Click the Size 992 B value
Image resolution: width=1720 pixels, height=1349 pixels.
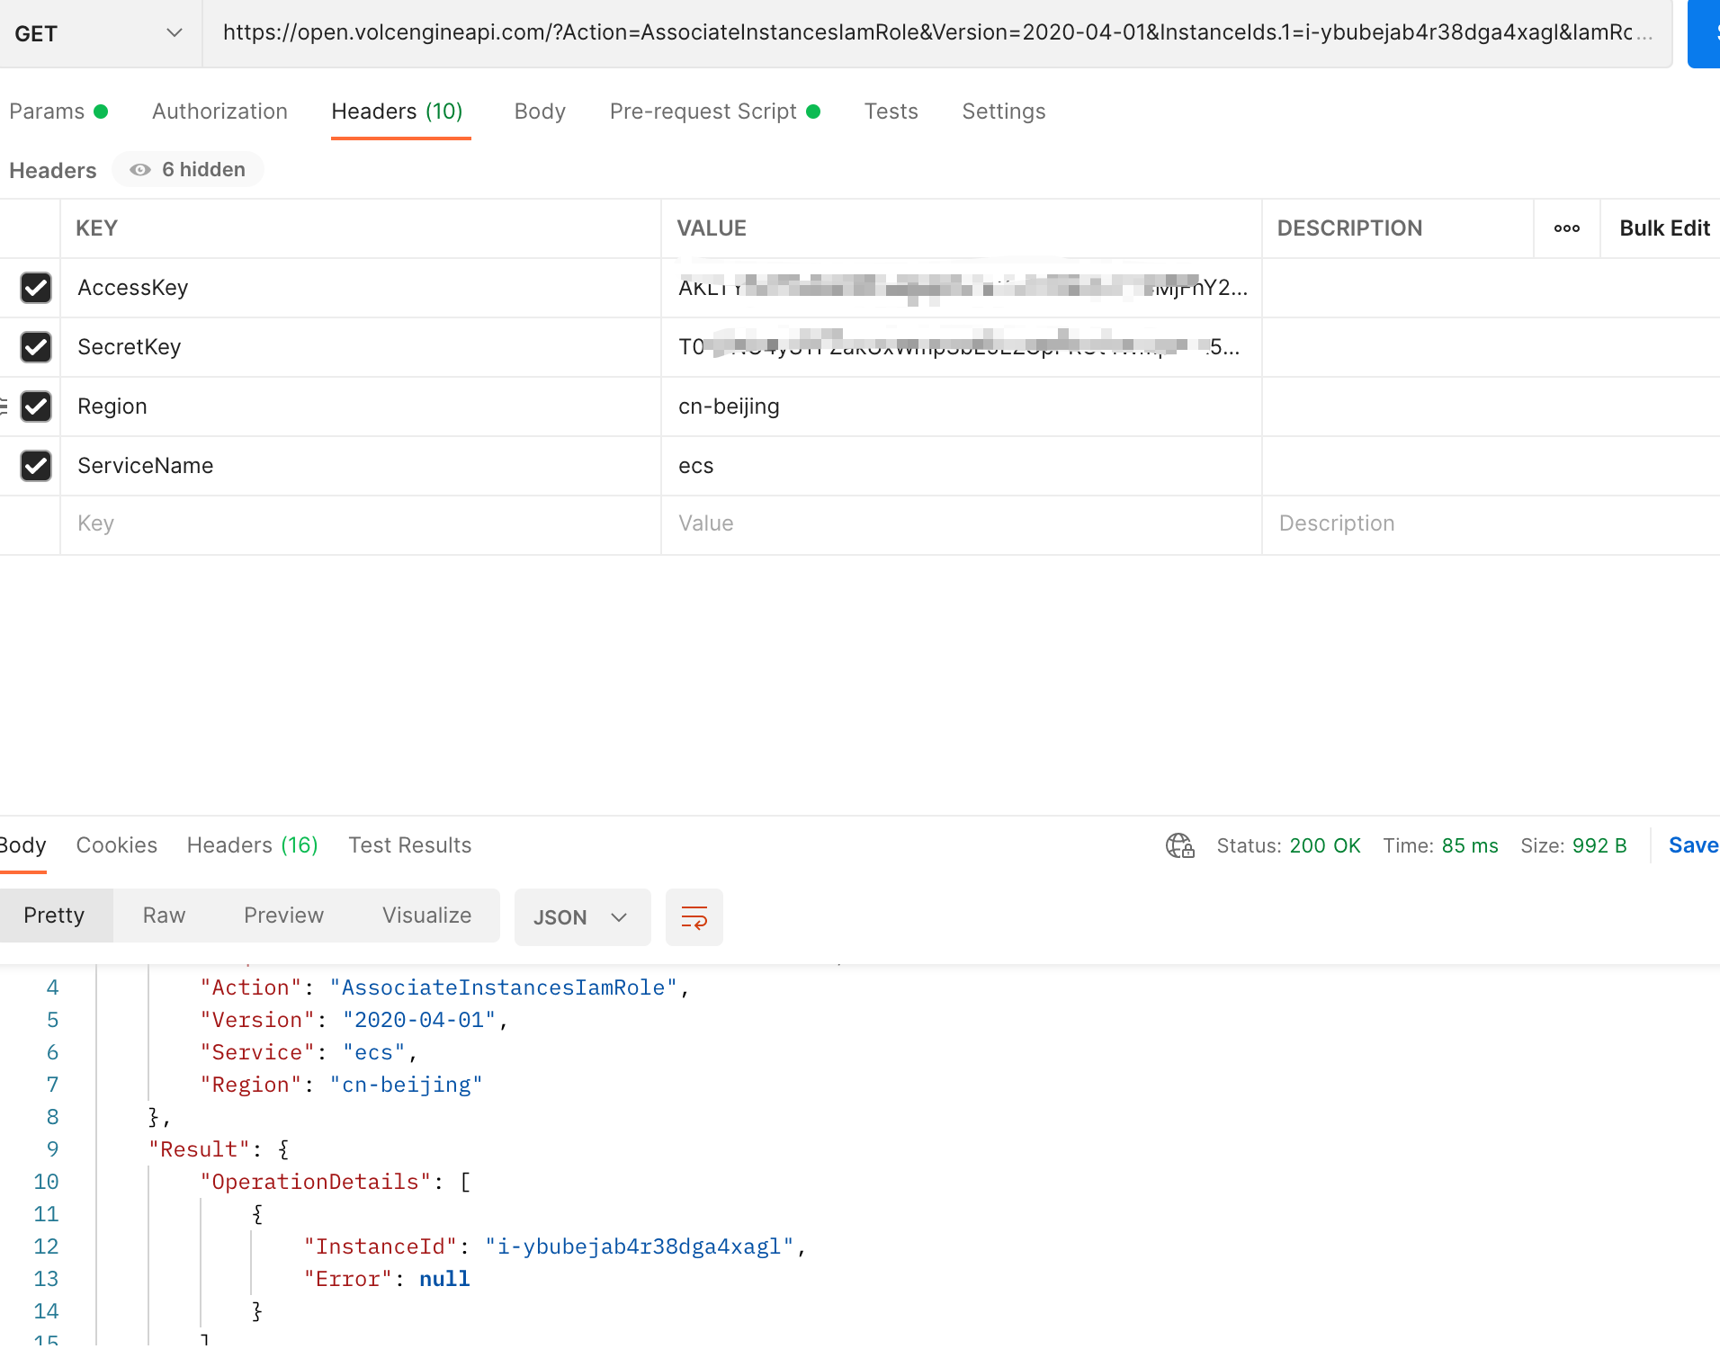(x=1599, y=845)
